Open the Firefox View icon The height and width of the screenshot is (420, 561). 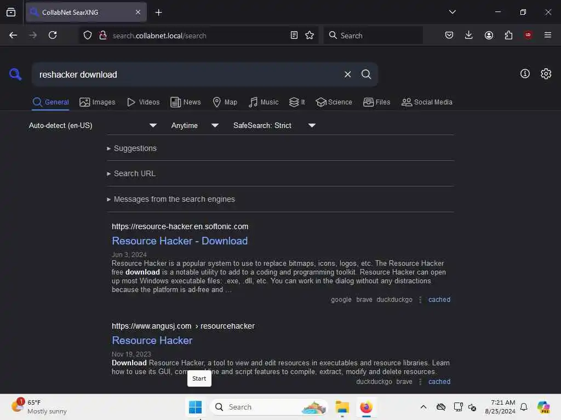11,13
